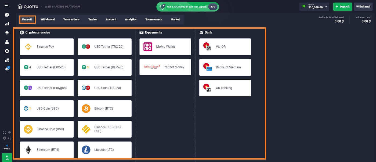Click the question mark support icon
This screenshot has width=376, height=162.
coord(7,15)
